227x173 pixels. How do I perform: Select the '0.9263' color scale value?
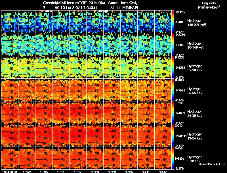180,68
